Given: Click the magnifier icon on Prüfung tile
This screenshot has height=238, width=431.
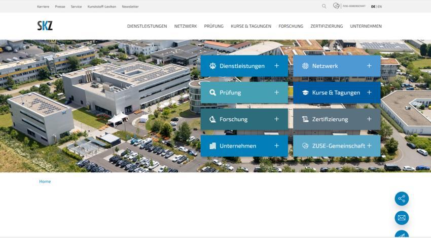Looking at the screenshot, I should (x=212, y=92).
